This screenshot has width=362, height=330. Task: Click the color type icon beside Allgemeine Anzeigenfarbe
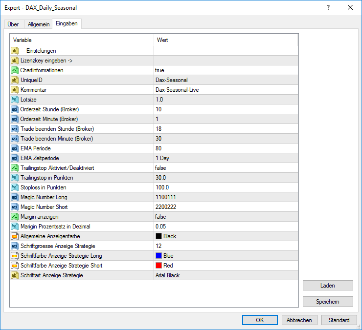point(15,236)
